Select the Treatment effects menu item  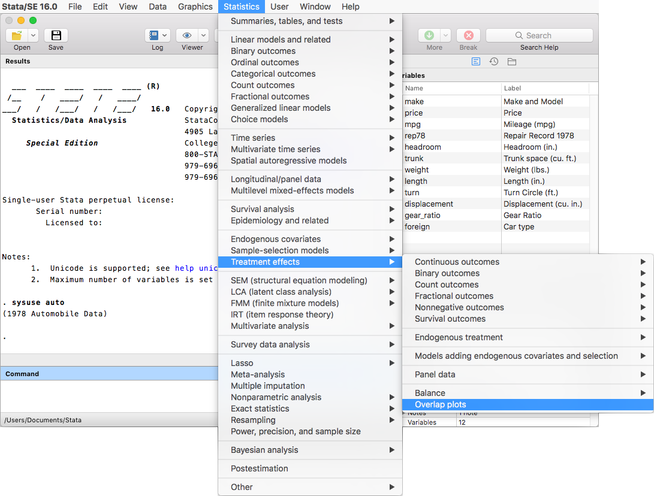310,262
